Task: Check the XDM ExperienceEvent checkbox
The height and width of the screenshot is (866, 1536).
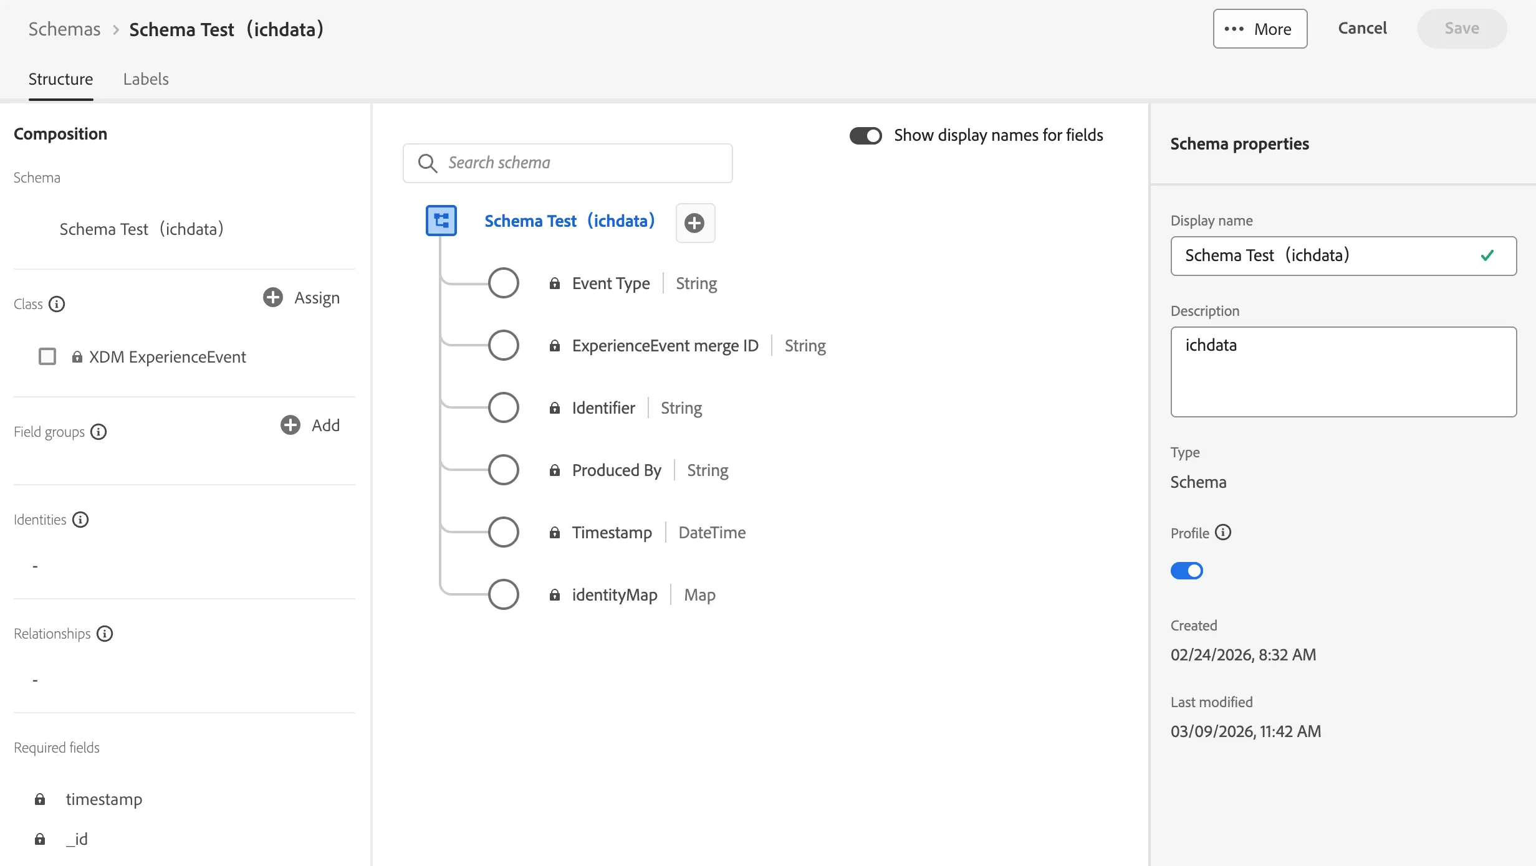Action: (x=47, y=357)
